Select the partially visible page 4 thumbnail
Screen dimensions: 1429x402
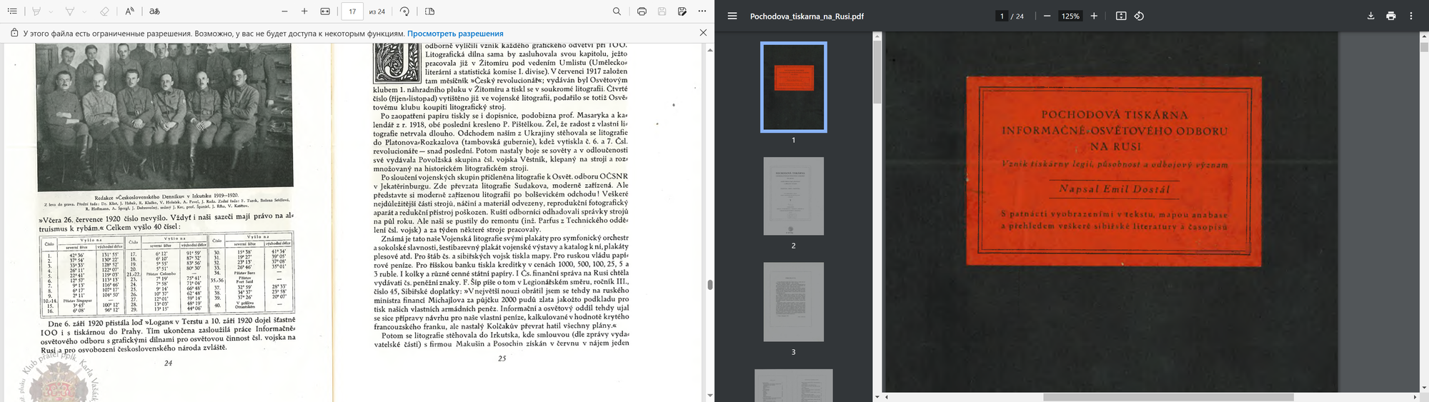(x=793, y=386)
